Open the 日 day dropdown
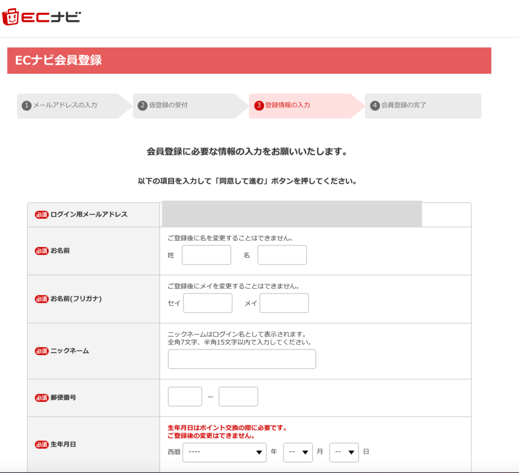Screen dimensions: 519x473 click(344, 452)
